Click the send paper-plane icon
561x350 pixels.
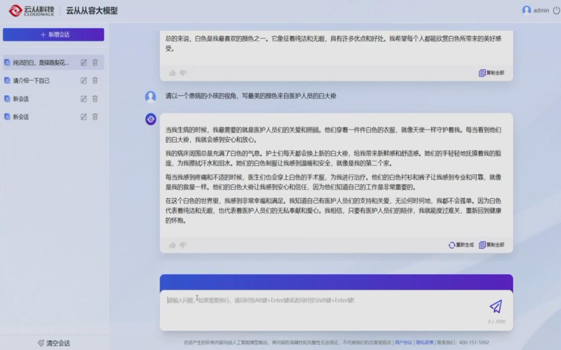pos(496,306)
